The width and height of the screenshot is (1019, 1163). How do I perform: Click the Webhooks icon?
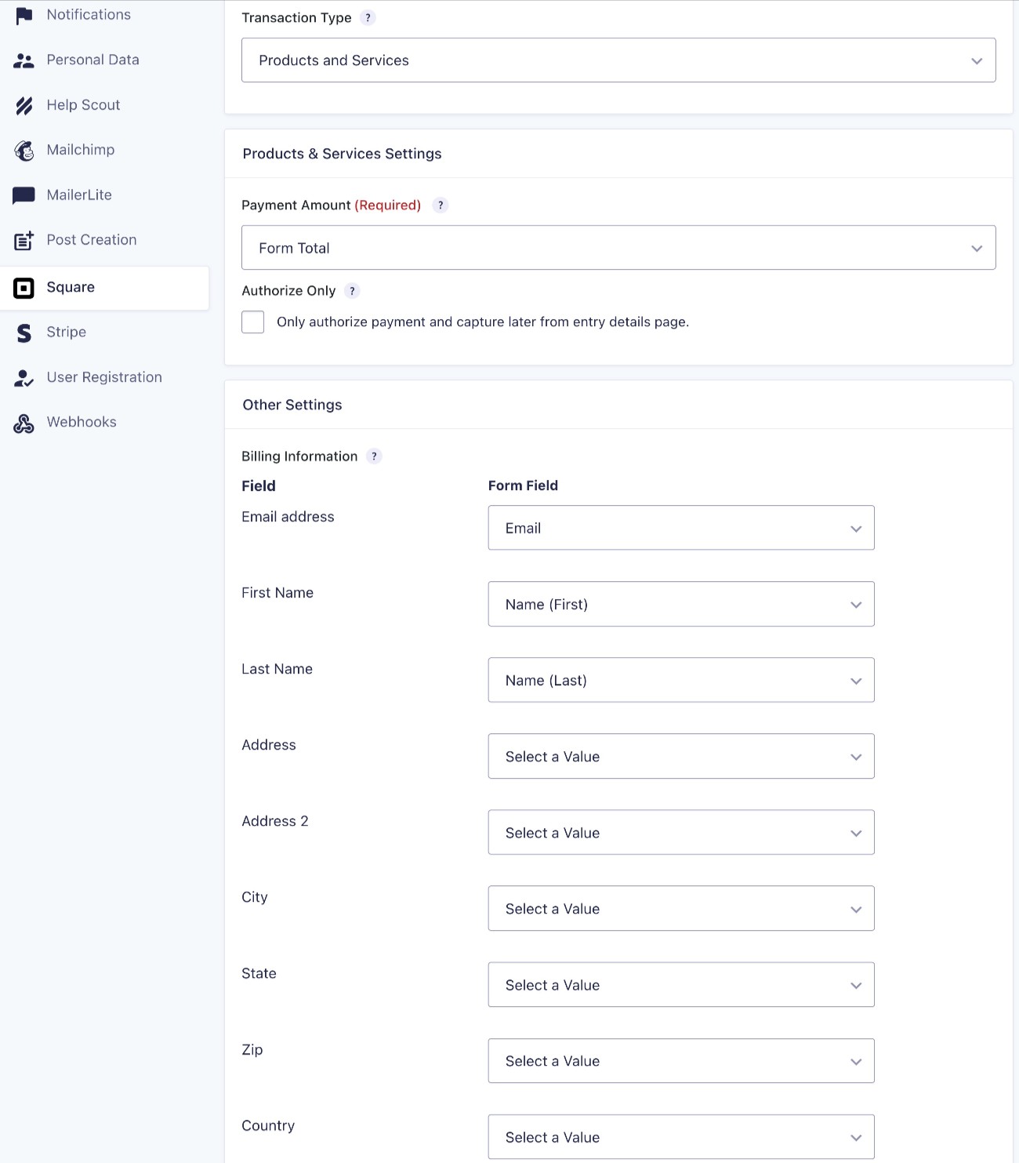click(x=24, y=423)
